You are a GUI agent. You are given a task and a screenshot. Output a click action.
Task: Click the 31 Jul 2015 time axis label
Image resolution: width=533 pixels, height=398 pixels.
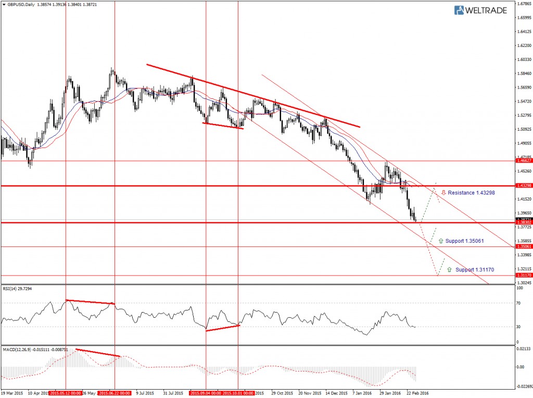(x=173, y=393)
